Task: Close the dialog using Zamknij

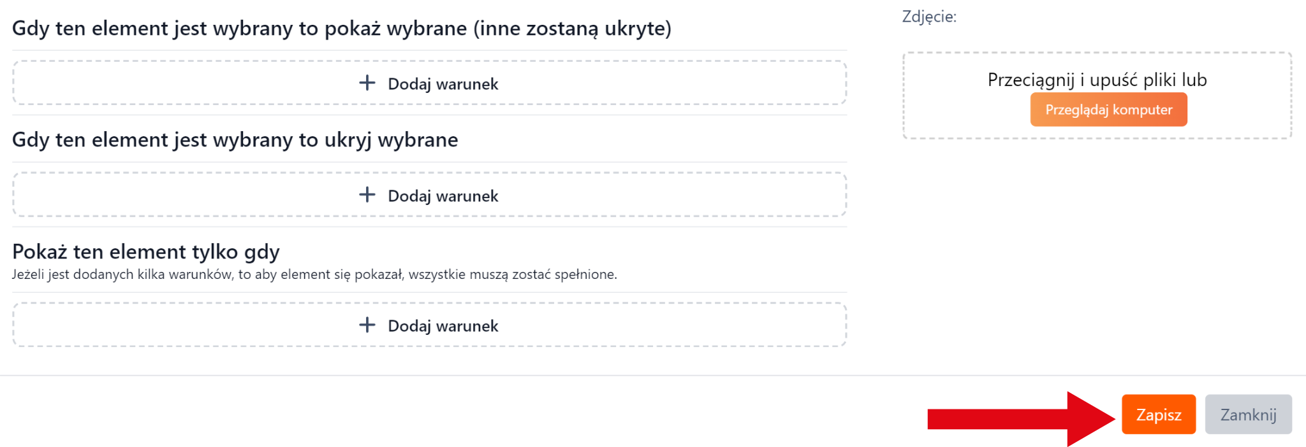Action: point(1248,415)
